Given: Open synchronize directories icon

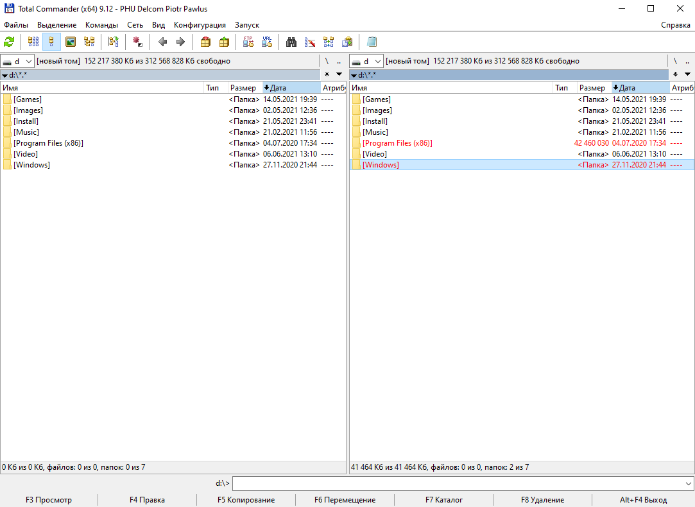Looking at the screenshot, I should point(329,42).
